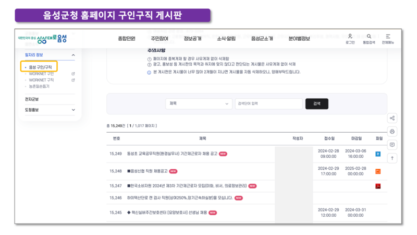Image resolution: width=417 pixels, height=235 pixels.
Task: Download the file attached to post 15,249
Action: tap(378, 154)
